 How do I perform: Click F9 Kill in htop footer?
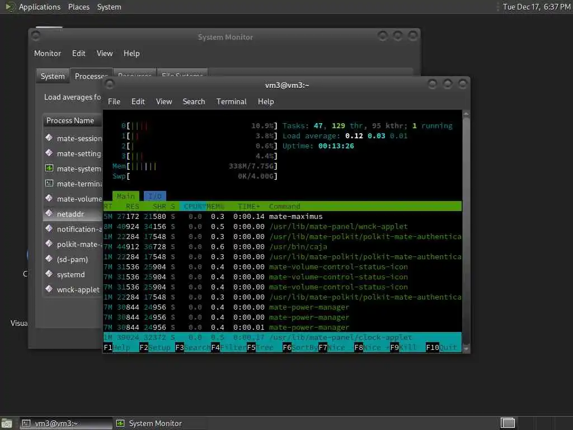click(403, 347)
